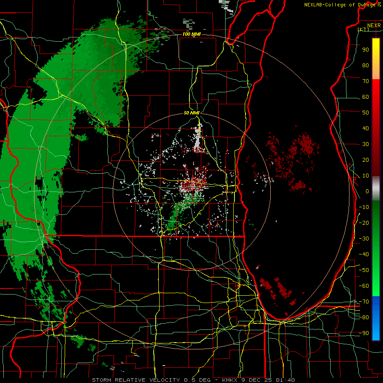Click the positive 60 value on velocity scale
This screenshot has height=383, width=383.
[x=366, y=97]
